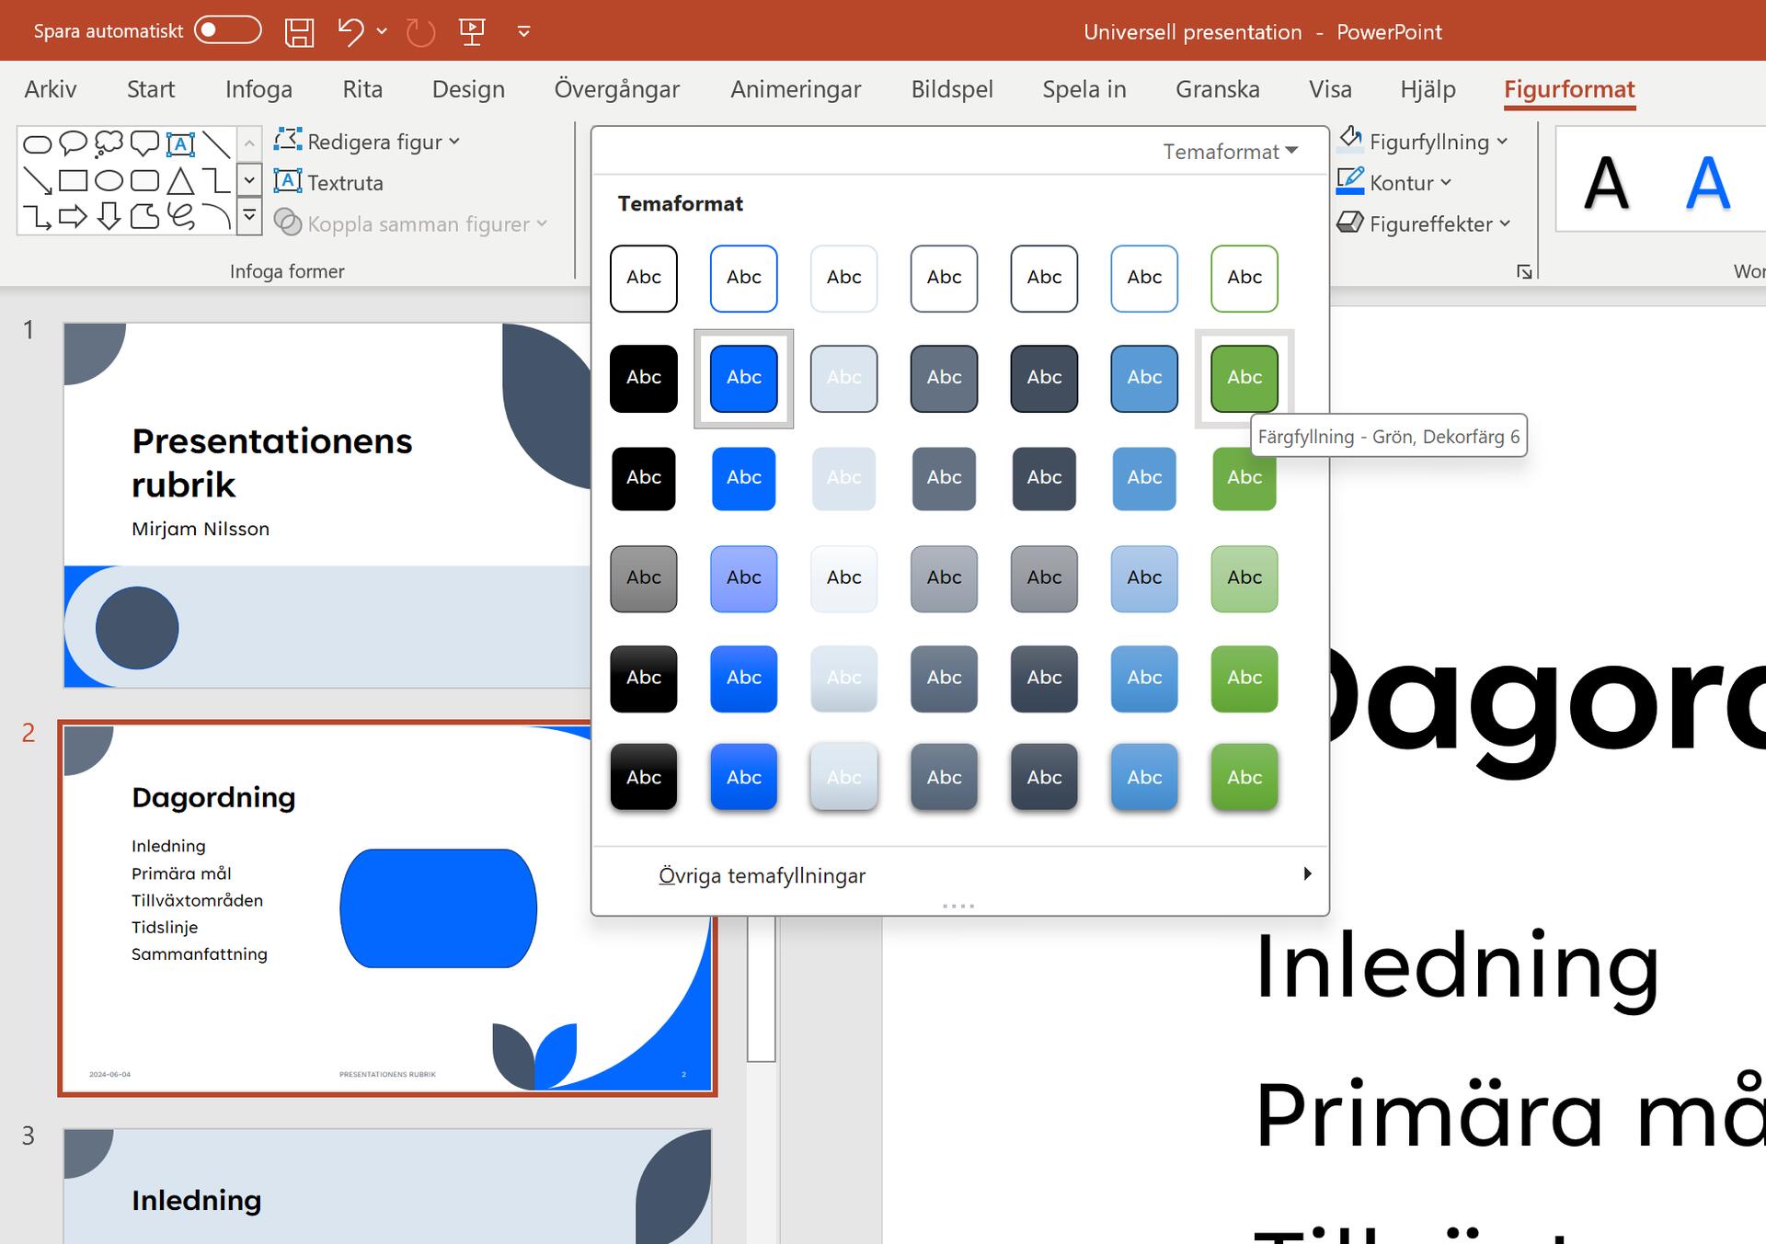This screenshot has width=1766, height=1244.
Task: Switch to the Design ribbon tab
Action: (468, 88)
